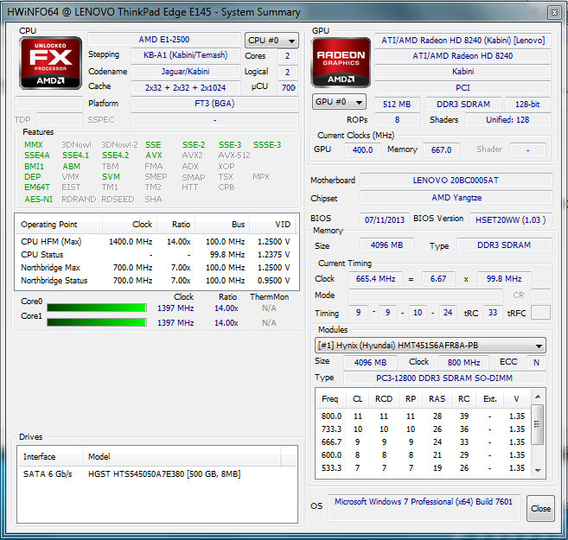This screenshot has height=540, width=568.
Task: Click the 128-bit bus width field
Action: click(527, 105)
